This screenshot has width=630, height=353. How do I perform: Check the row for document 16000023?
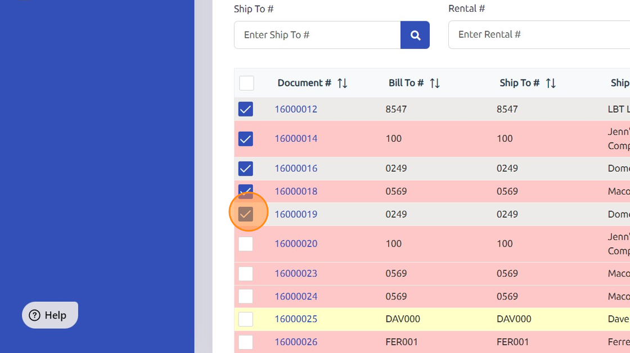pos(246,274)
